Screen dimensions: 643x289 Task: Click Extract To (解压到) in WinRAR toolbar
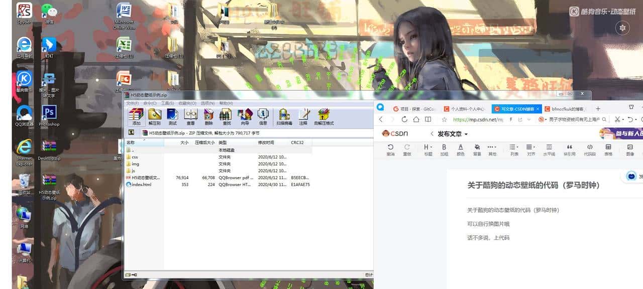pyautogui.click(x=154, y=116)
